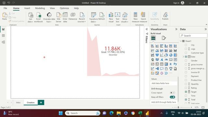Viewport: 208px width, 117px height.
Task: Uncheck the Total field
Action: coord(186,99)
